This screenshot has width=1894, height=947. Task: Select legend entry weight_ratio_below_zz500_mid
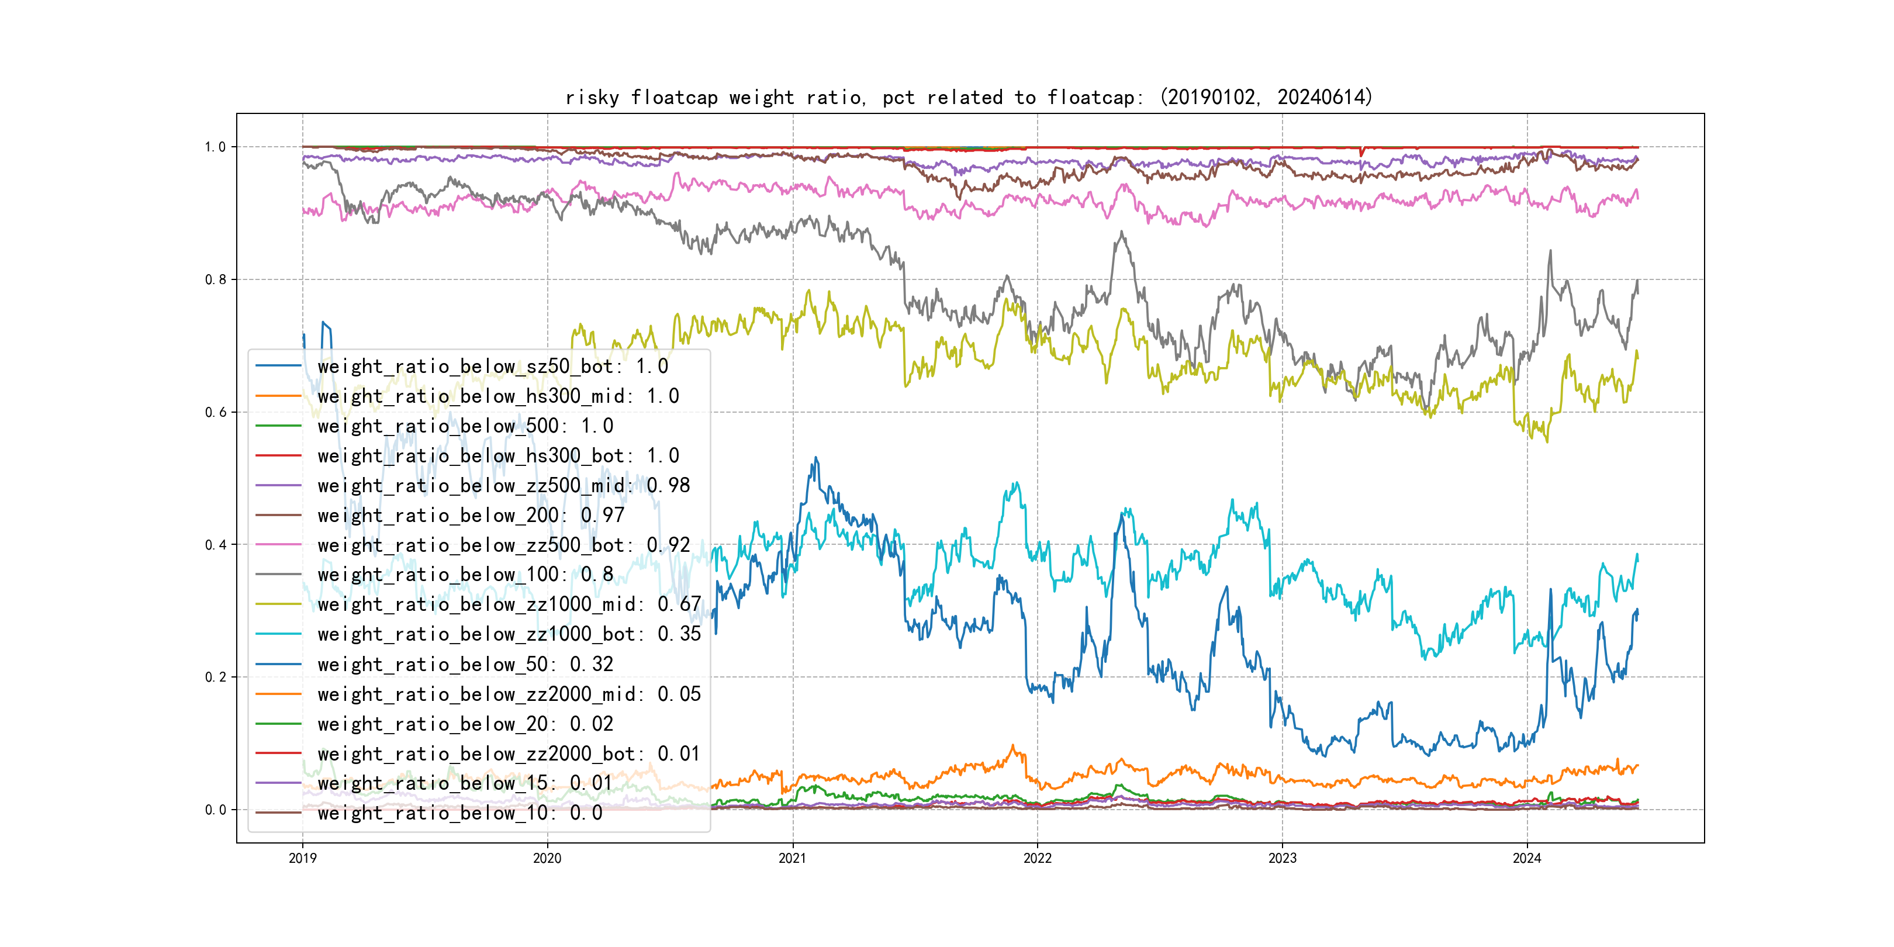[x=503, y=485]
